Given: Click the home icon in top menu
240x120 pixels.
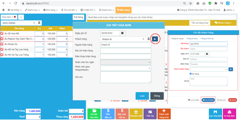Looking at the screenshot, I should coord(3,10).
